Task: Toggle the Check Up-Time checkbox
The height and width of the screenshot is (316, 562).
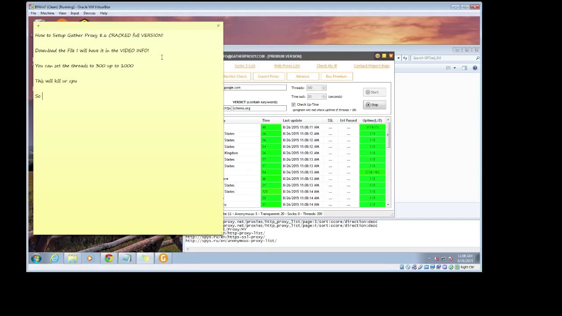Action: [x=293, y=104]
